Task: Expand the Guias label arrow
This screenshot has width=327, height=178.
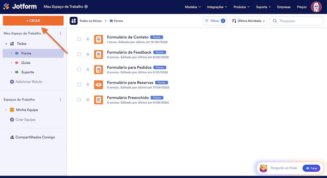Action: click(x=11, y=63)
